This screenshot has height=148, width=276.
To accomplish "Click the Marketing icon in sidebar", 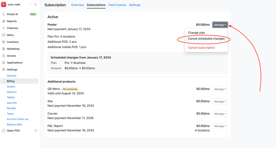I will pos(4,49).
